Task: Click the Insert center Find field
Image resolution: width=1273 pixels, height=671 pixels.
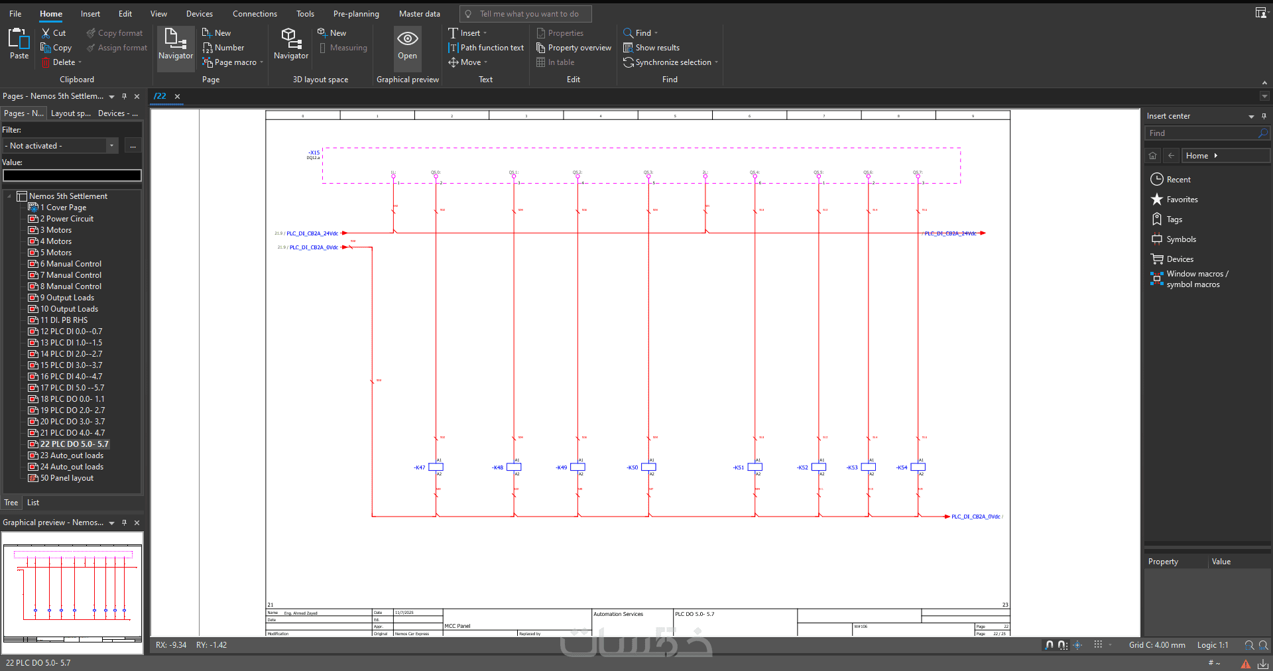Action: tap(1207, 133)
